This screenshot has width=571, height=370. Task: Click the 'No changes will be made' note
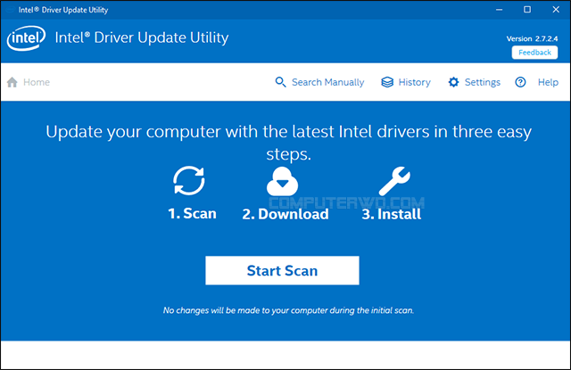pos(288,310)
